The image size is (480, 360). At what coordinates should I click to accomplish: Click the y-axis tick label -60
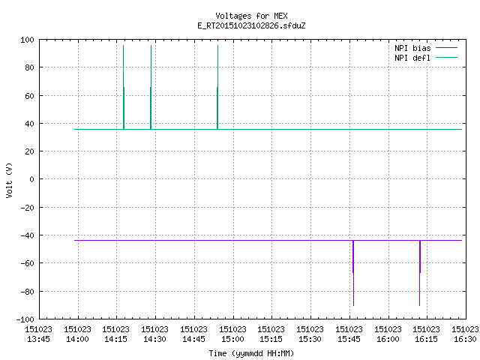tap(27, 263)
